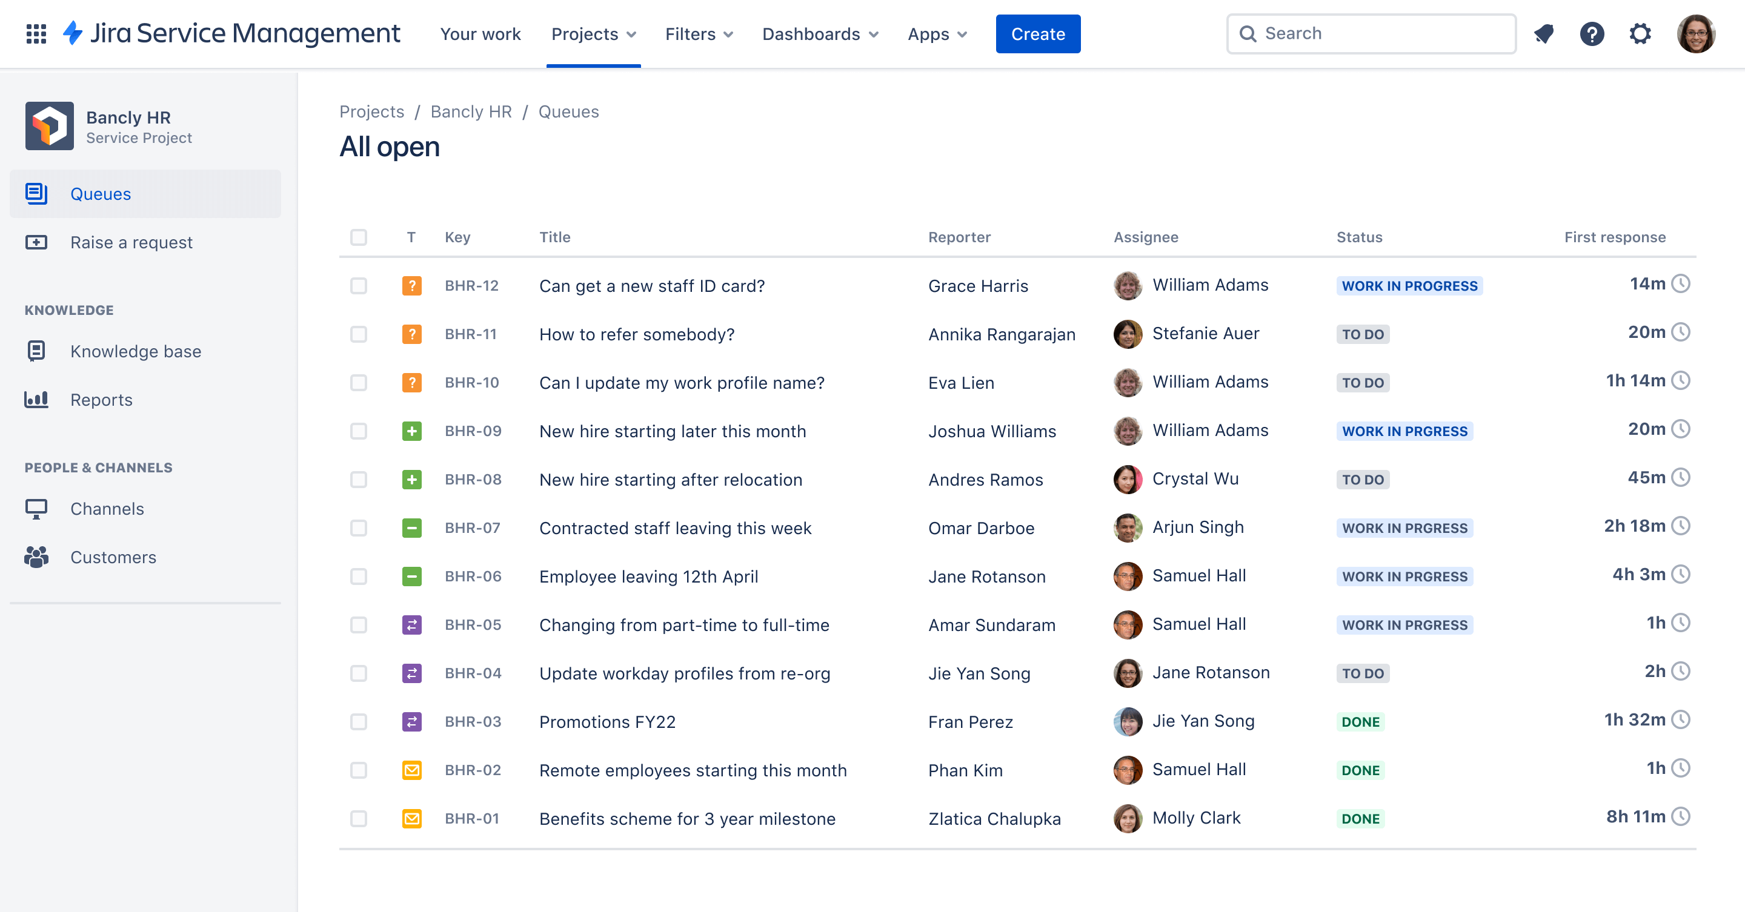Toggle the checkbox for BHR-07

[359, 527]
